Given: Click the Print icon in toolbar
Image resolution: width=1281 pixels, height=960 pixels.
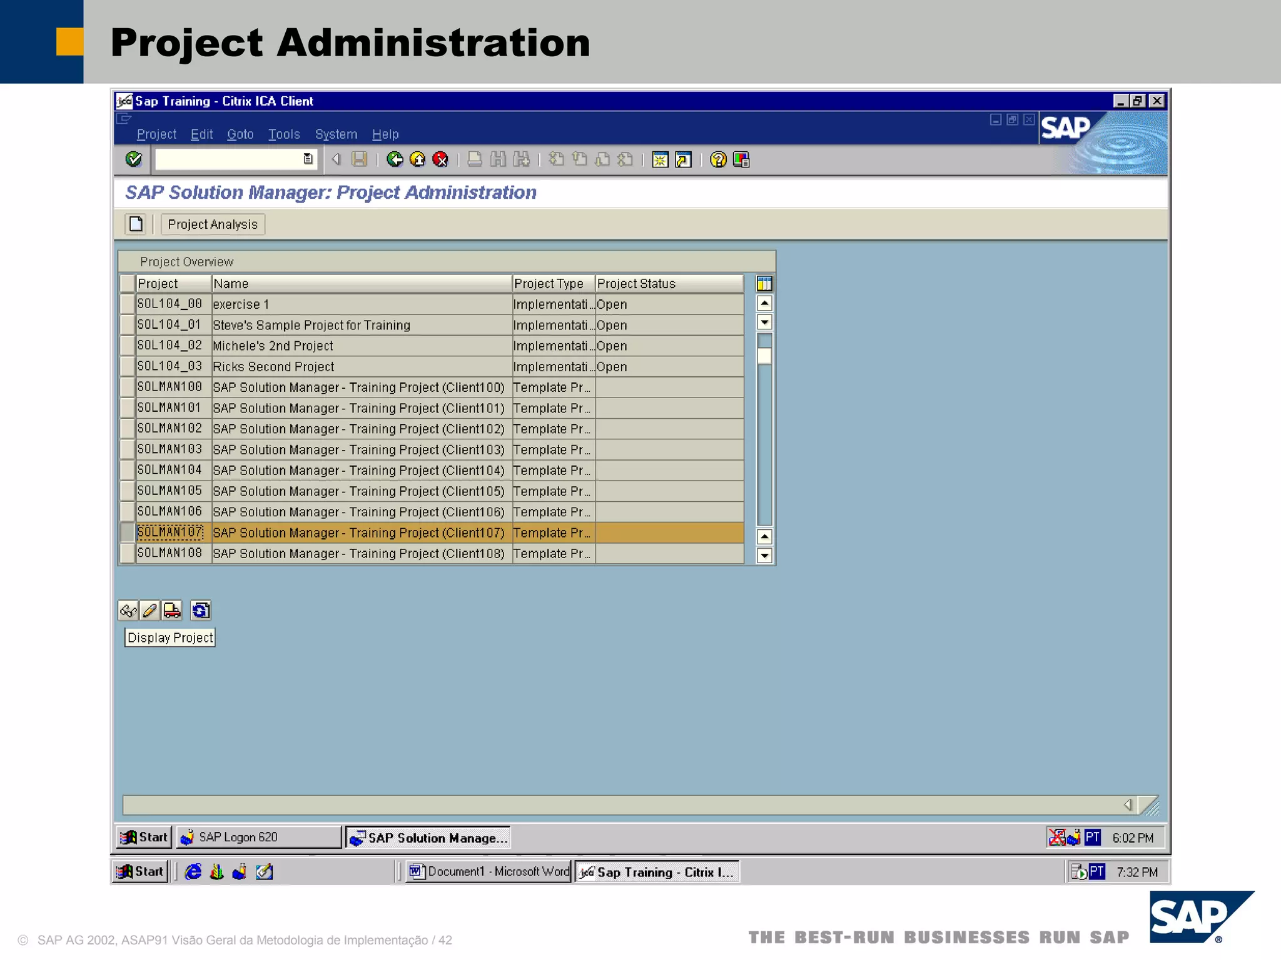Looking at the screenshot, I should point(475,159).
